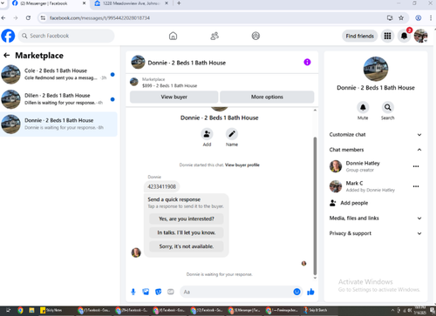Click the chat scrollbar thumb
The height and width of the screenshot is (316, 436).
coord(315,206)
